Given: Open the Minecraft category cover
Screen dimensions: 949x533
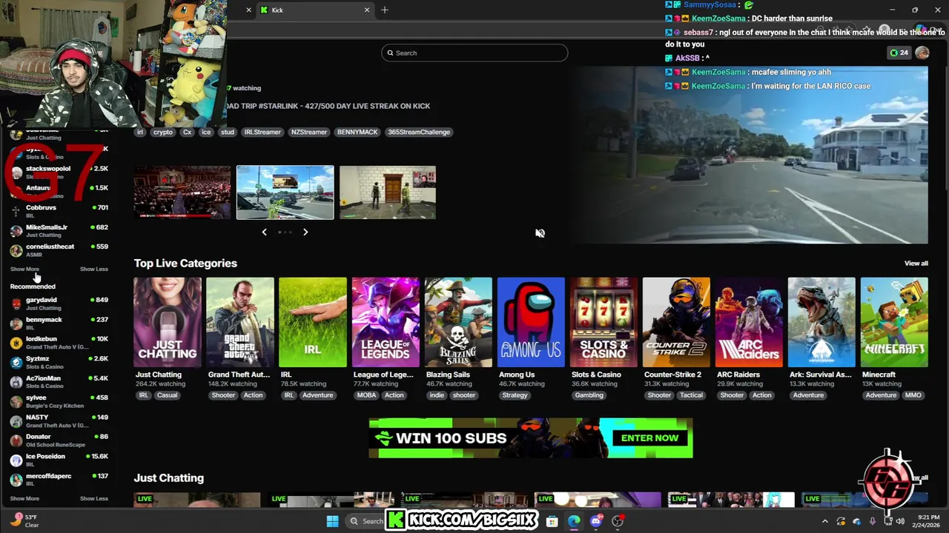Looking at the screenshot, I should click(x=894, y=322).
